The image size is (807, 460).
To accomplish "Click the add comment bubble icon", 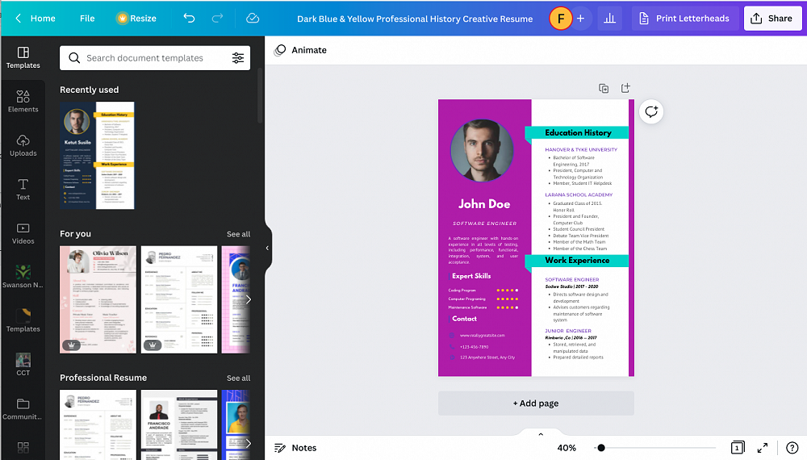I will click(x=651, y=112).
